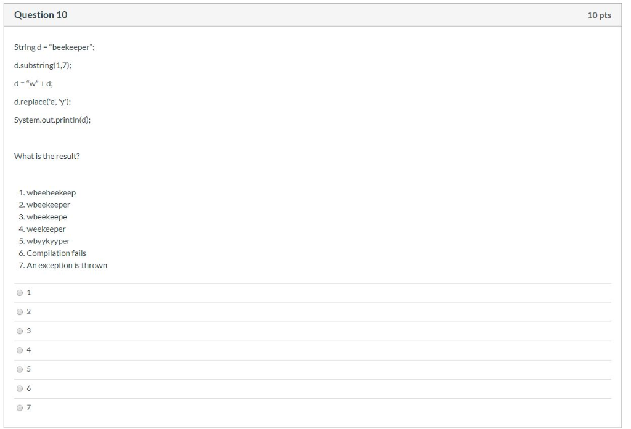Viewport: 631px width, 429px height.
Task: Select radio button labeled 6
Action: 19,389
